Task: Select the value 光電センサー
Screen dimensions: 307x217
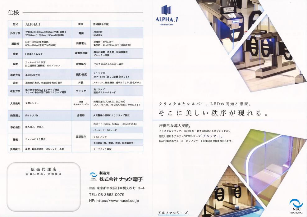Action: pos(32,103)
